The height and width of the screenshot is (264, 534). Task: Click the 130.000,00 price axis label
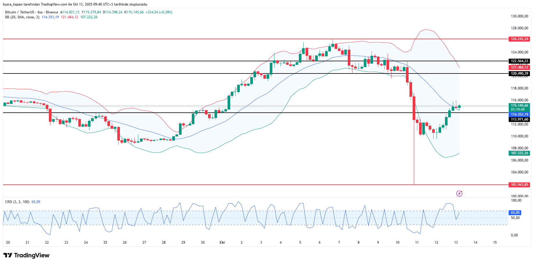(519, 16)
